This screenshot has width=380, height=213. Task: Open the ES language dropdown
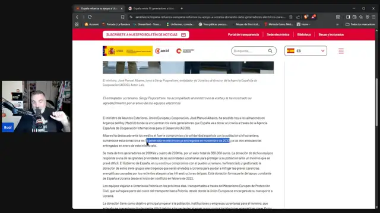(306, 51)
